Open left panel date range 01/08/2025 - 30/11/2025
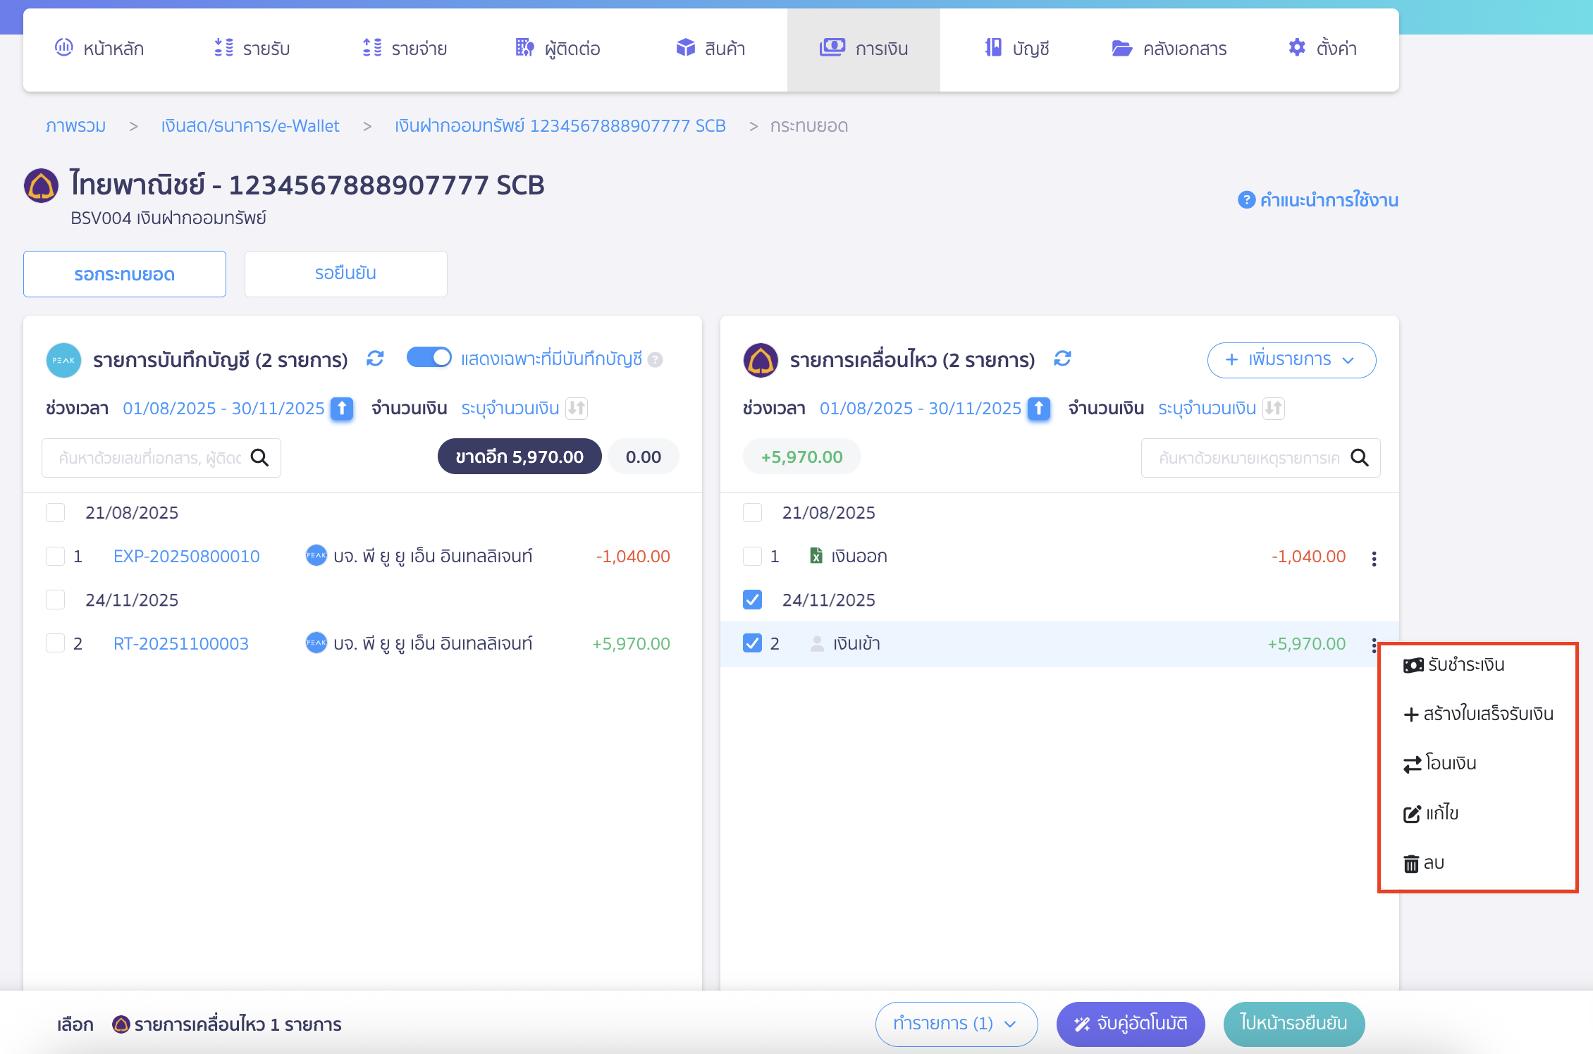 coord(223,409)
